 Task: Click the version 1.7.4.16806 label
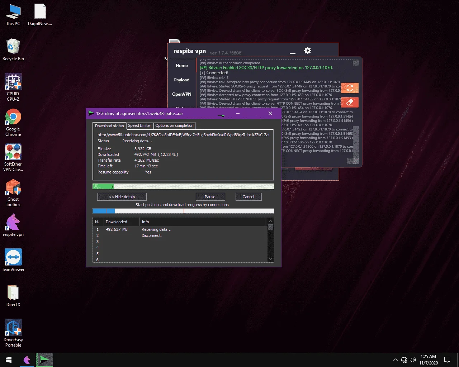pyautogui.click(x=226, y=53)
